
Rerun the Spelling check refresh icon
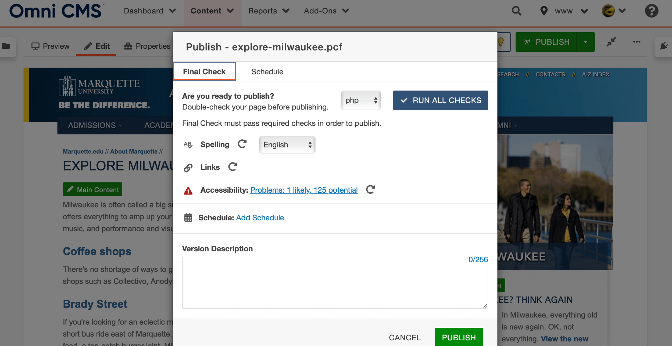click(x=242, y=144)
